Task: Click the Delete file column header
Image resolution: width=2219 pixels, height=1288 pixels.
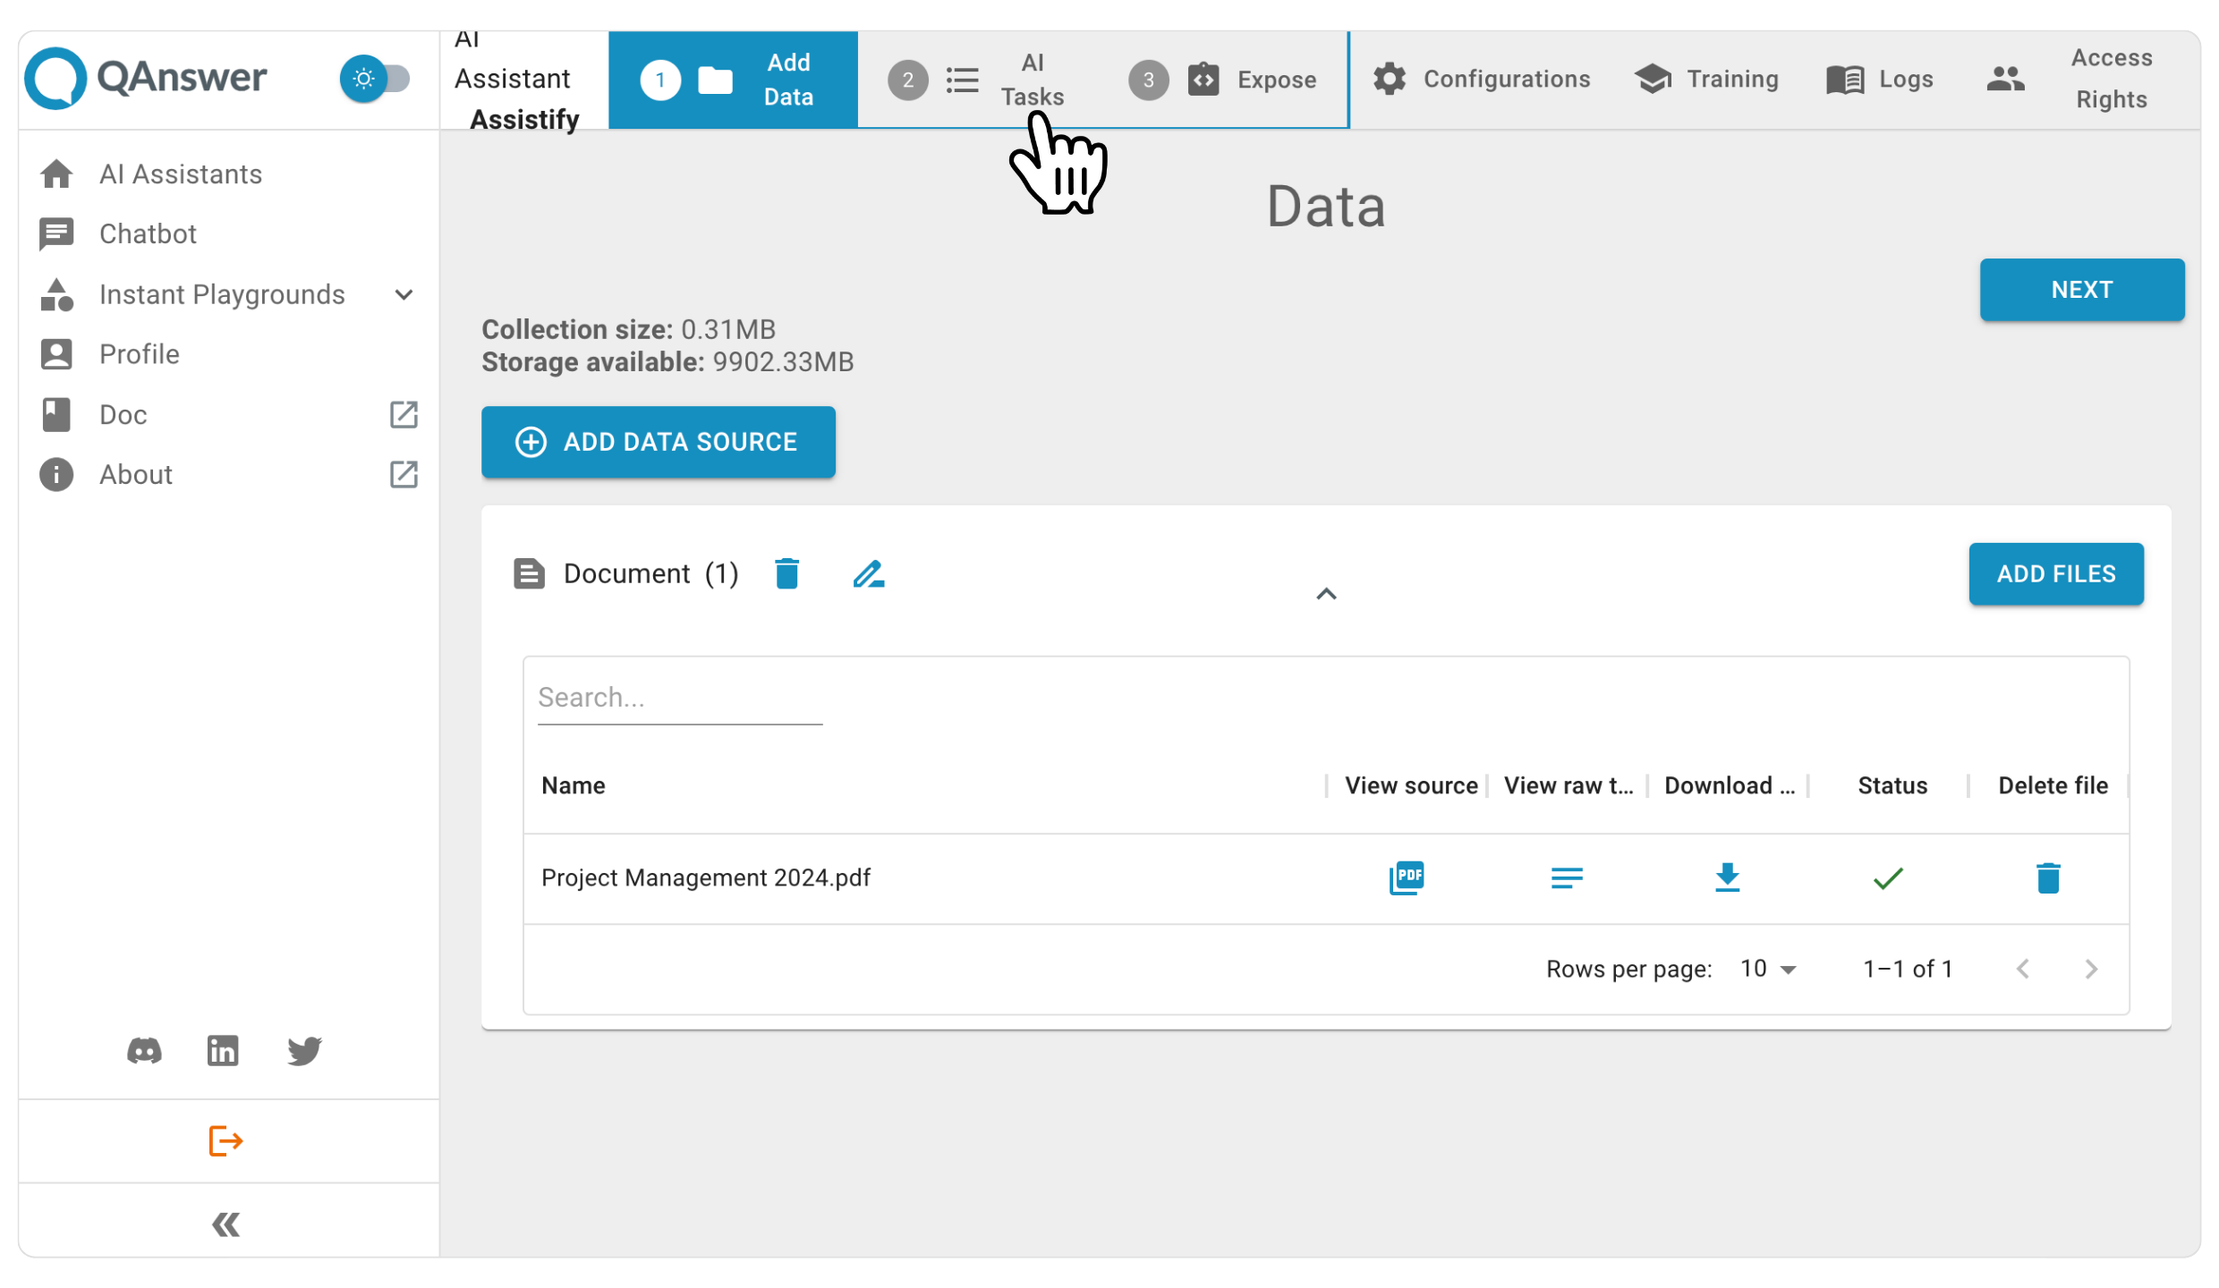Action: point(2053,785)
